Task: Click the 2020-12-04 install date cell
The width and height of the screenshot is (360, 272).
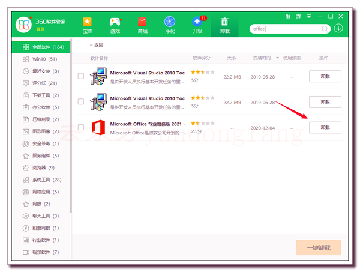Action: (x=262, y=128)
